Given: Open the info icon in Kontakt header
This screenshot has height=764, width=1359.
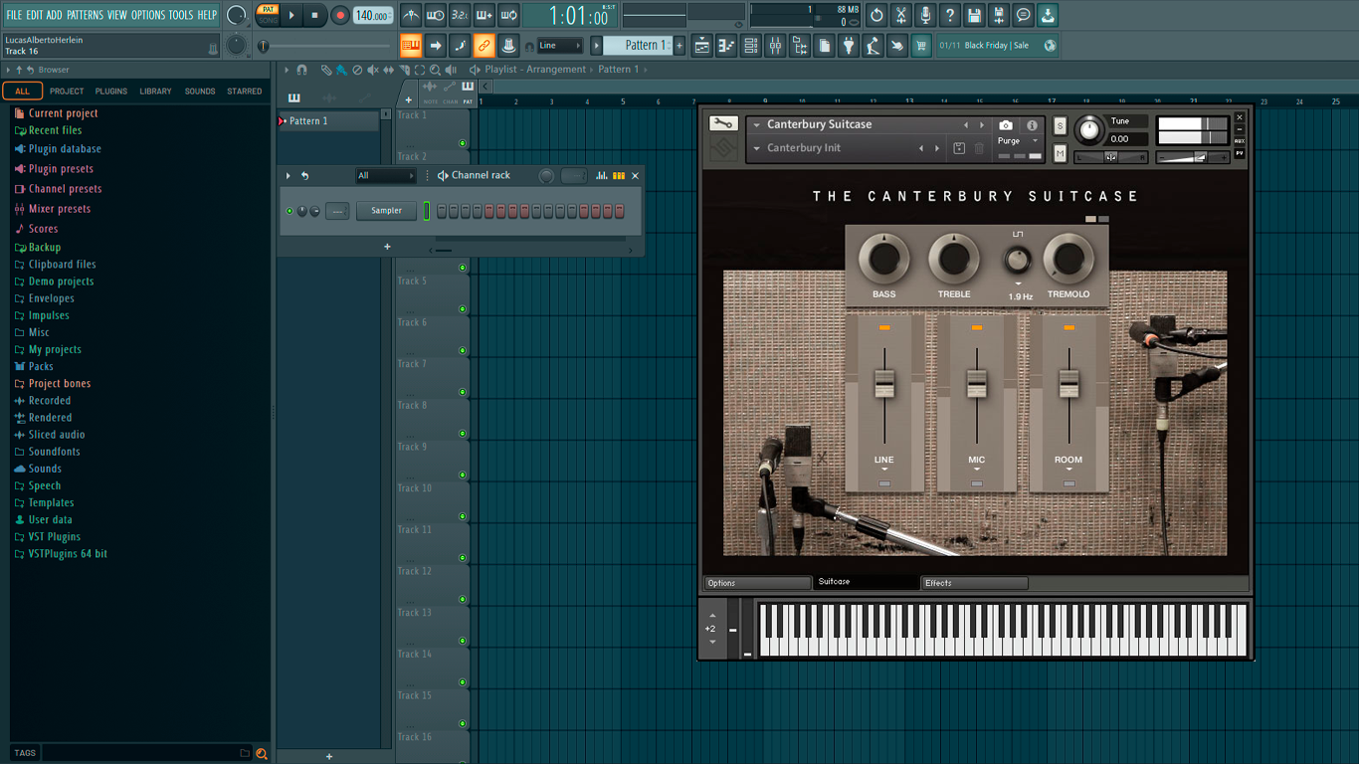Looking at the screenshot, I should 1032,125.
